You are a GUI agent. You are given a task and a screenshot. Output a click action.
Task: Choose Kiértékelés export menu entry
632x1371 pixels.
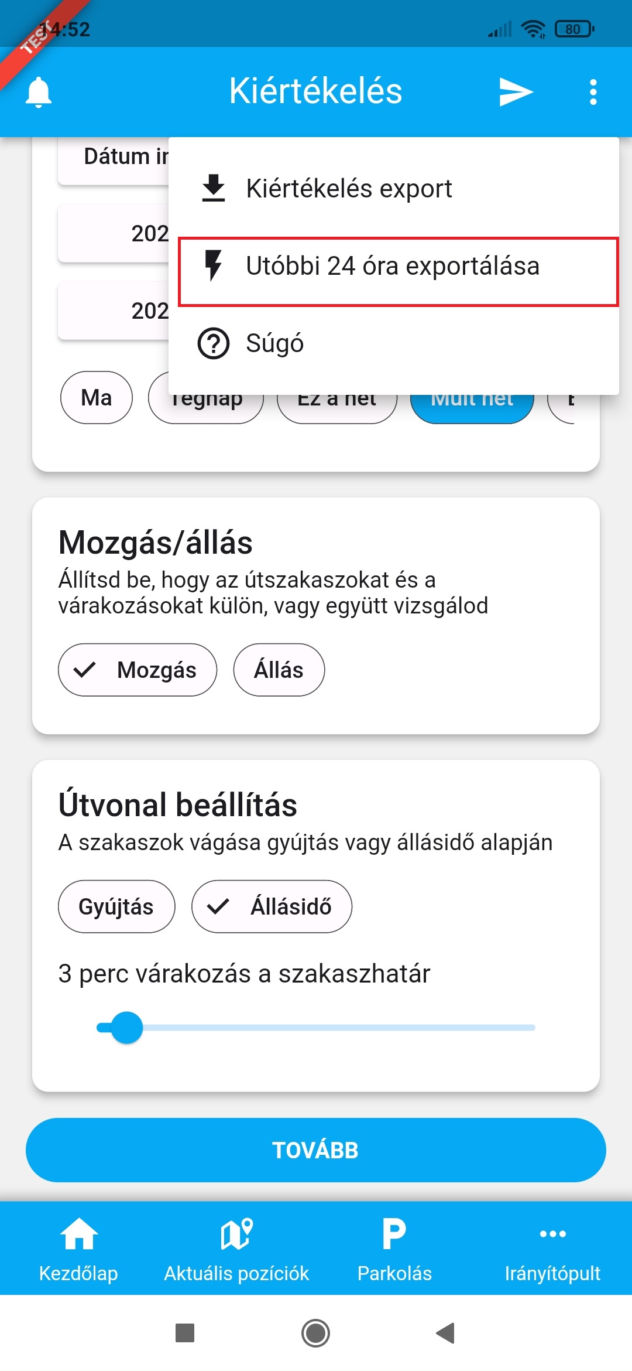349,189
